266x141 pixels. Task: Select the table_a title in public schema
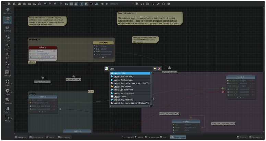[x=43, y=97]
